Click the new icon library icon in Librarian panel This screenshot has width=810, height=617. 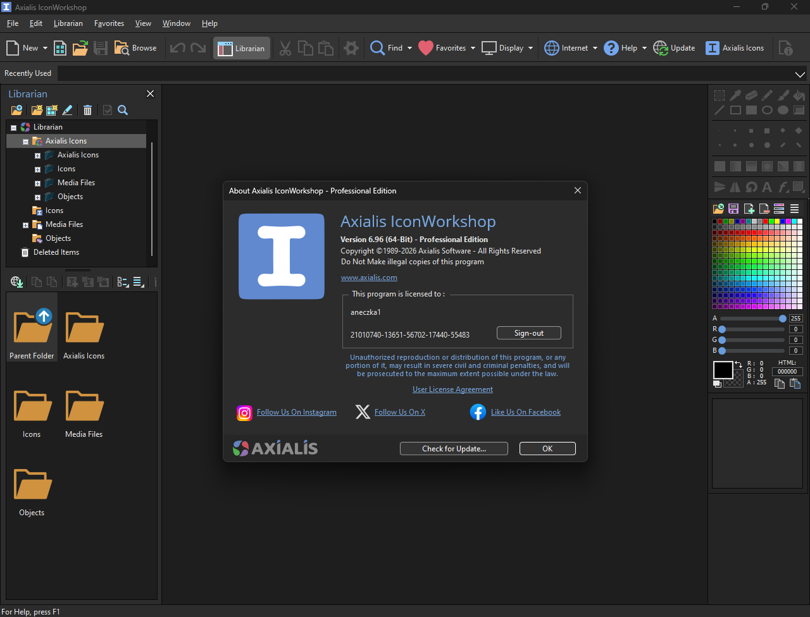tap(52, 110)
